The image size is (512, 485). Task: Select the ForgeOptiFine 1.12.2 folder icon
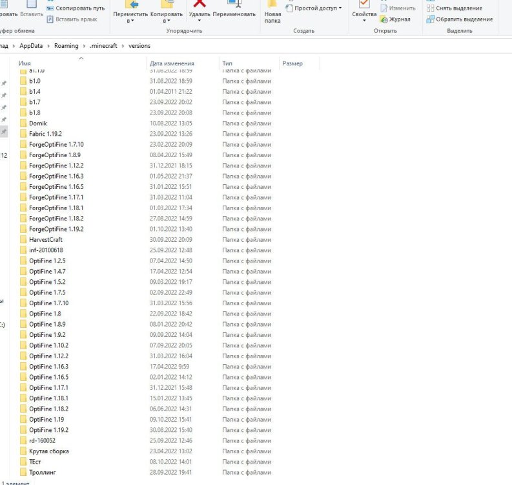click(23, 166)
